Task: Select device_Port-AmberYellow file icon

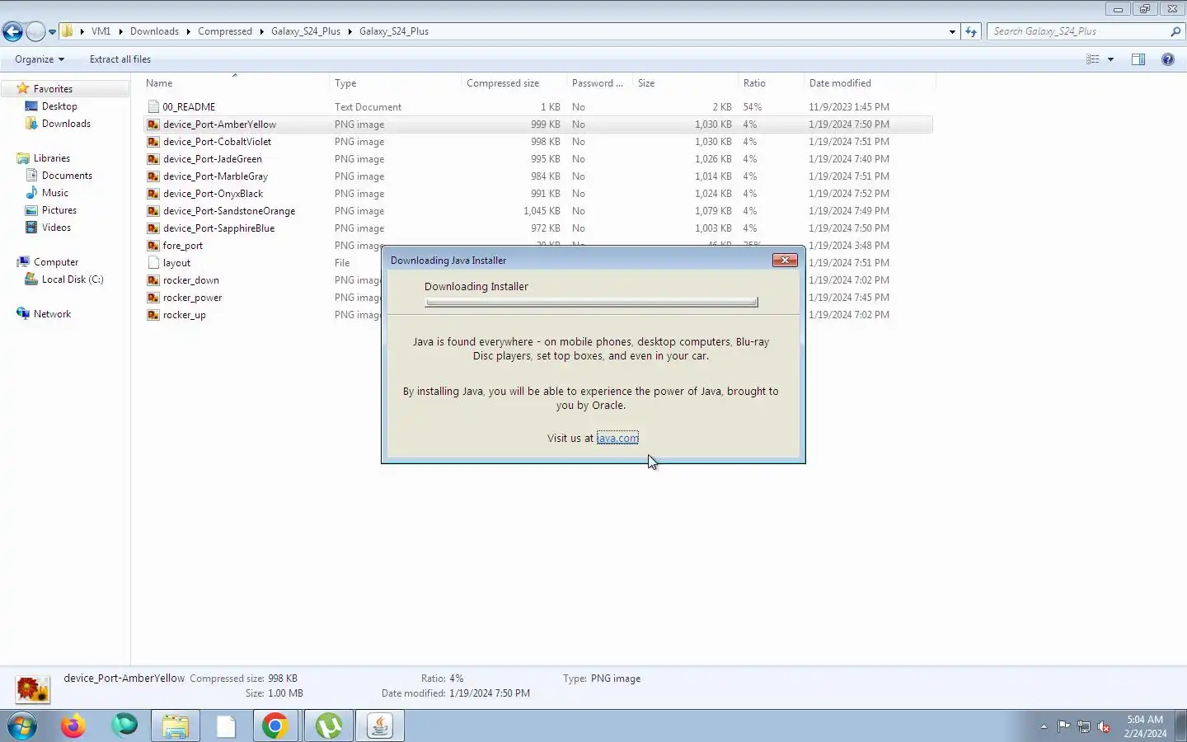Action: (152, 124)
